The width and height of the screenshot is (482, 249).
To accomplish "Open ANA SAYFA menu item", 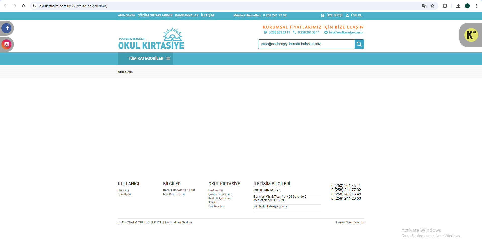I will click(x=127, y=15).
